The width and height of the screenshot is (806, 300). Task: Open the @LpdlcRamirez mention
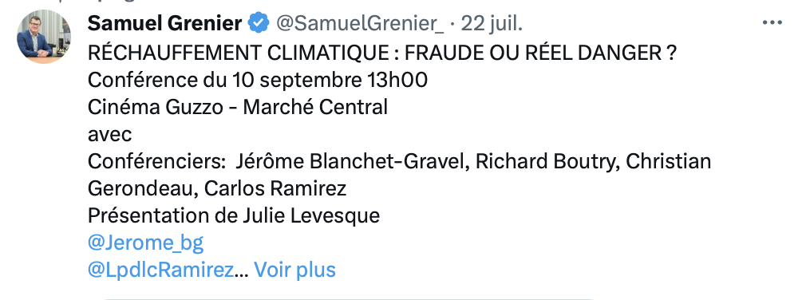pos(160,270)
